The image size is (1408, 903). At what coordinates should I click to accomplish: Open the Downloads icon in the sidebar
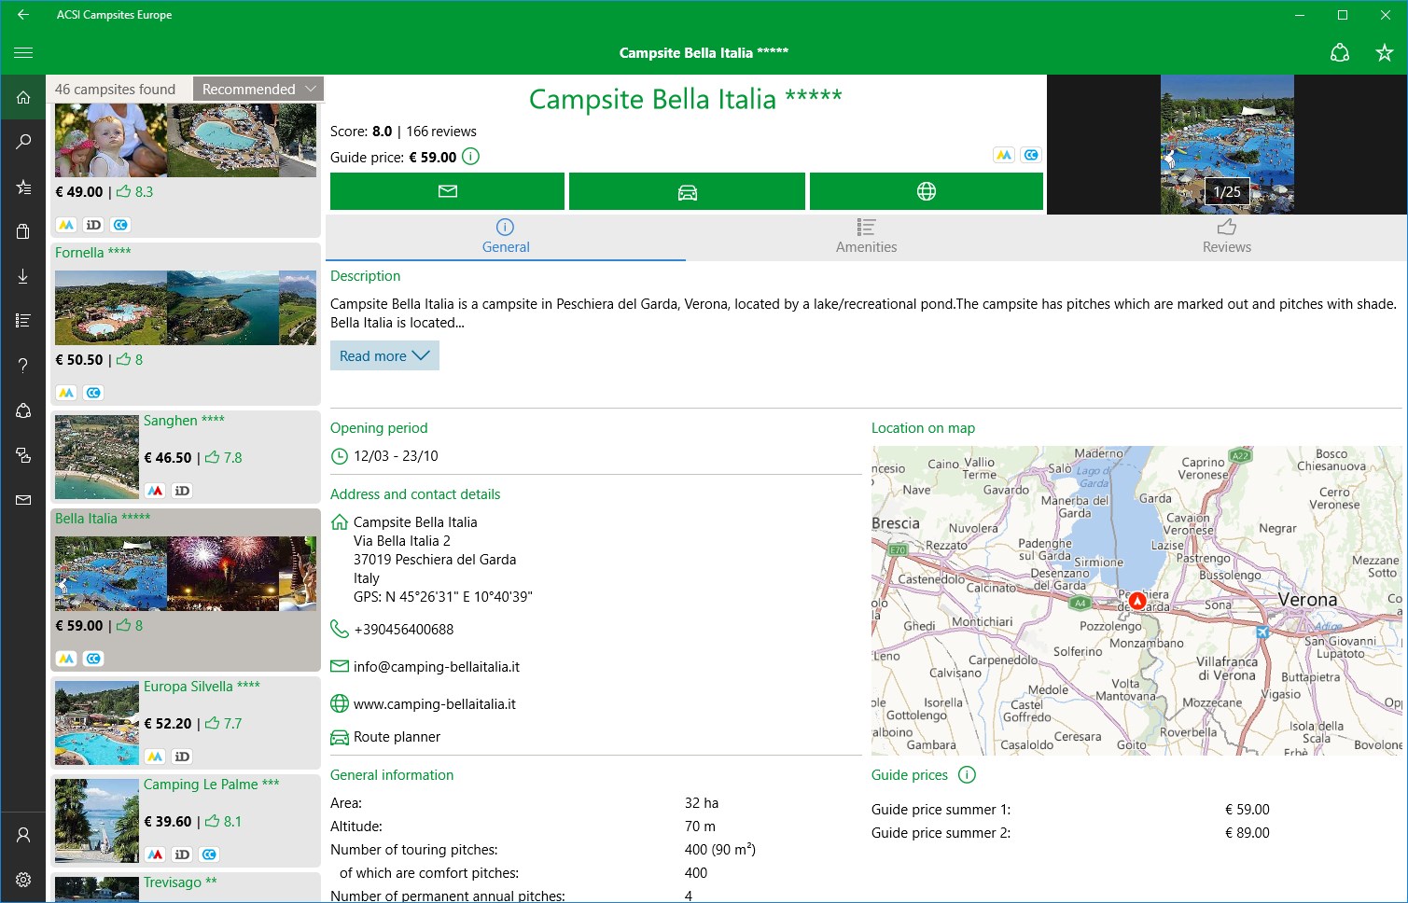(x=23, y=275)
